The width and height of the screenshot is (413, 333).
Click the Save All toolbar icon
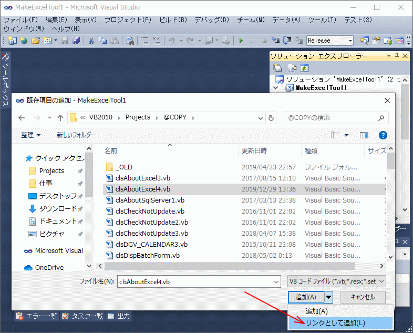click(x=76, y=41)
